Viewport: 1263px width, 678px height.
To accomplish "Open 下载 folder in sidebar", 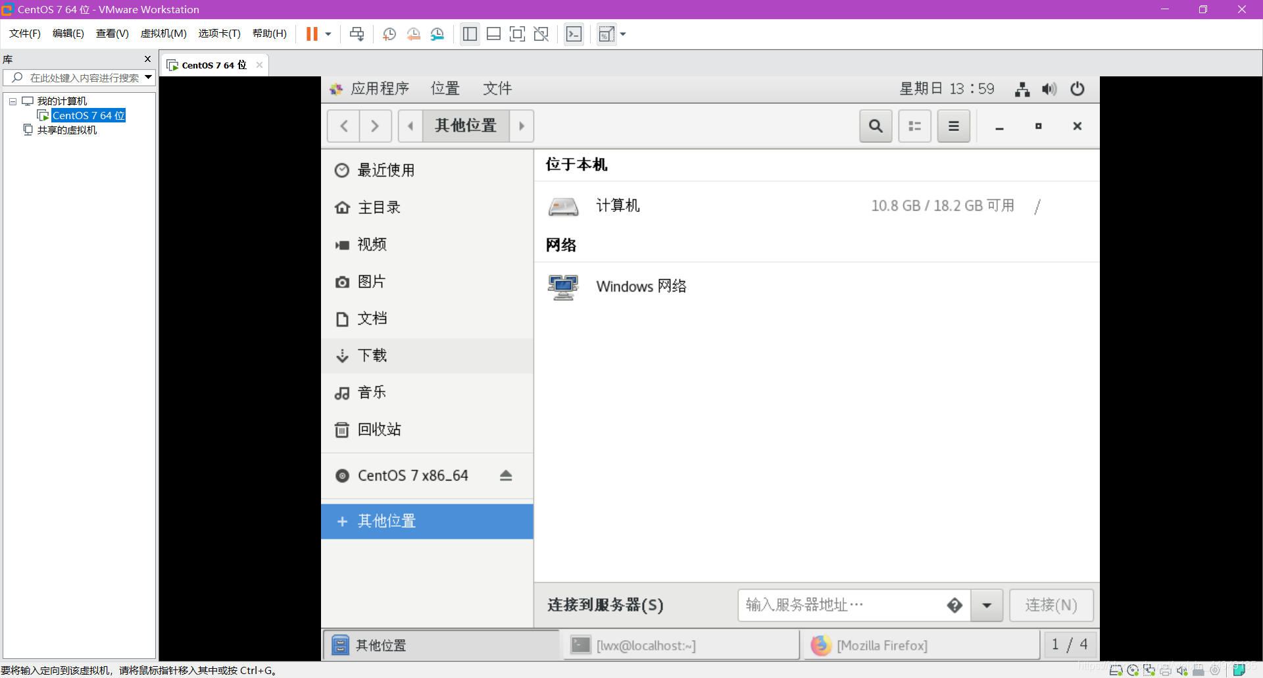I will [427, 355].
